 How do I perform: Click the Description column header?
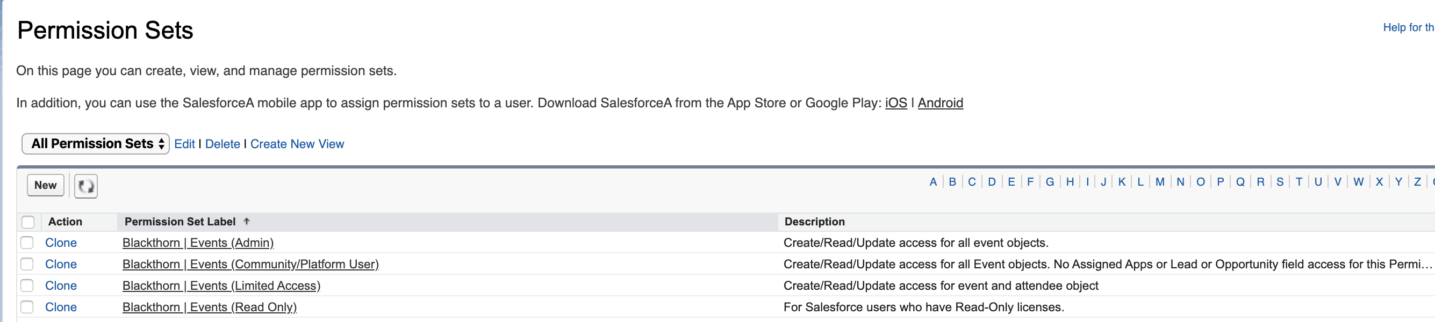pyautogui.click(x=814, y=221)
